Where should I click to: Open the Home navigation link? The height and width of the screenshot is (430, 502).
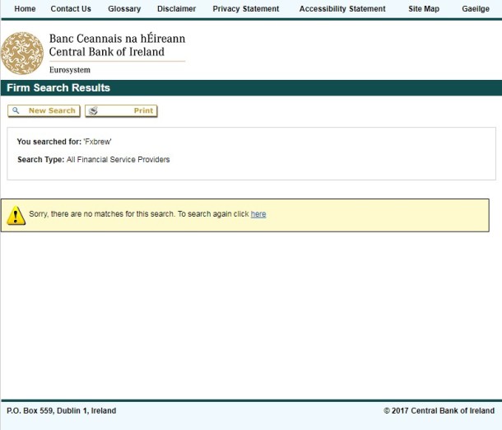point(25,9)
